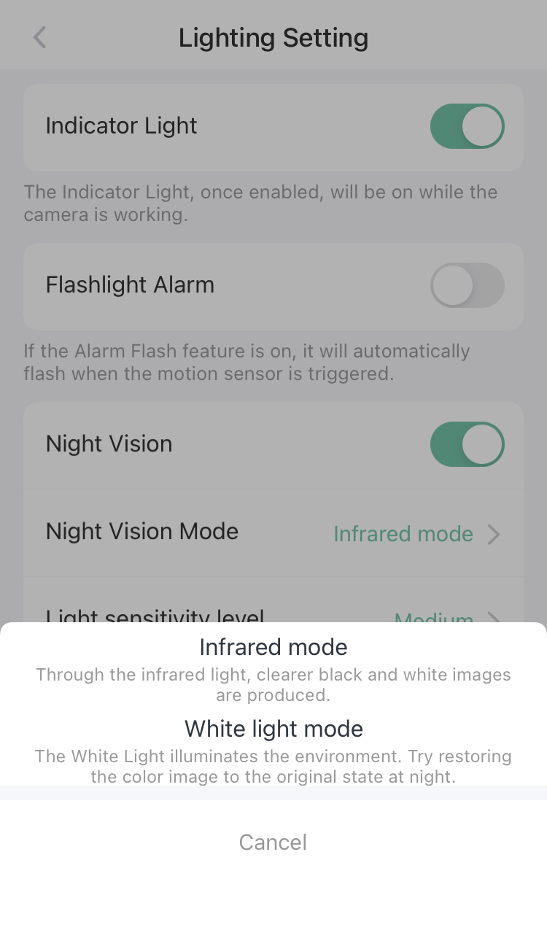Tap the Flashlight Alarm label
This screenshot has width=547, height=949.
[x=130, y=284]
